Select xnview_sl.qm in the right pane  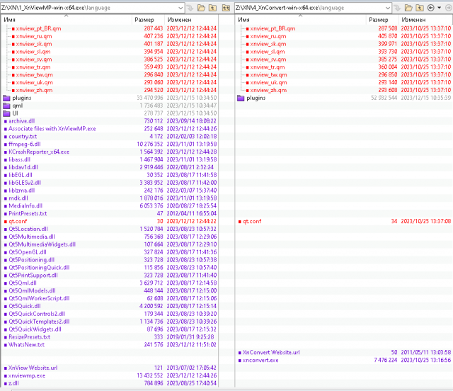pyautogui.click(x=344, y=52)
